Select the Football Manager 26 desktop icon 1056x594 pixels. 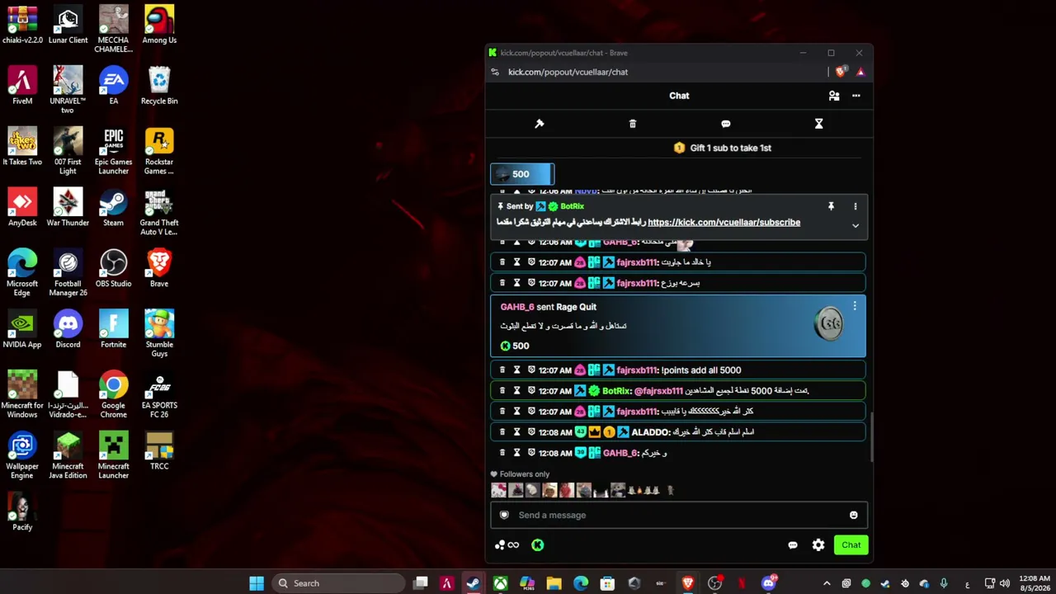pos(68,274)
